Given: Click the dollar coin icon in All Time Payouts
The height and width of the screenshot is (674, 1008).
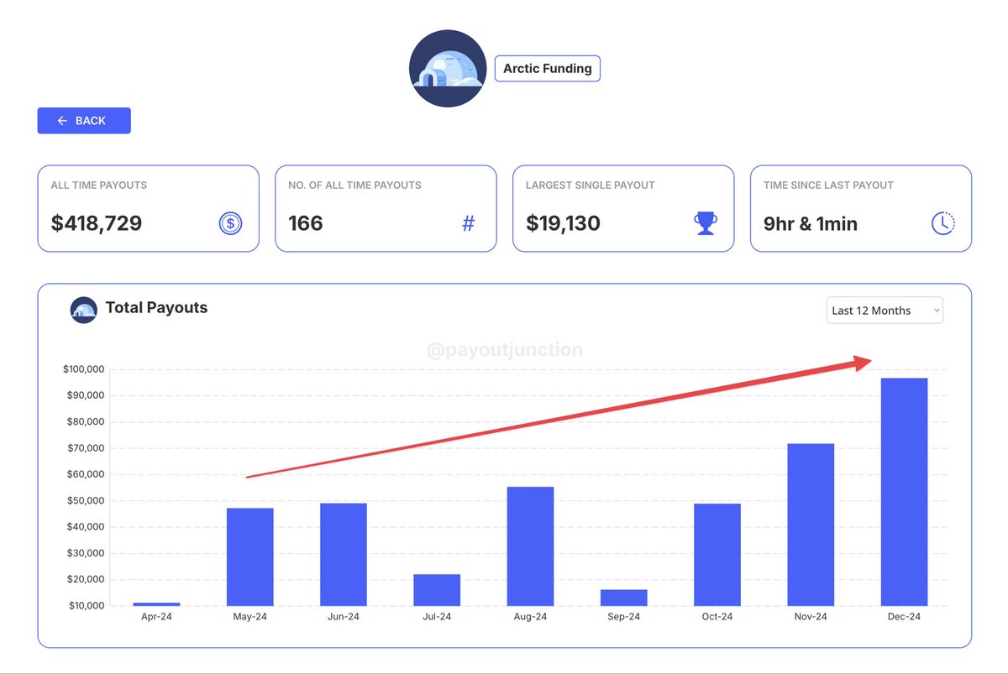Looking at the screenshot, I should point(230,223).
